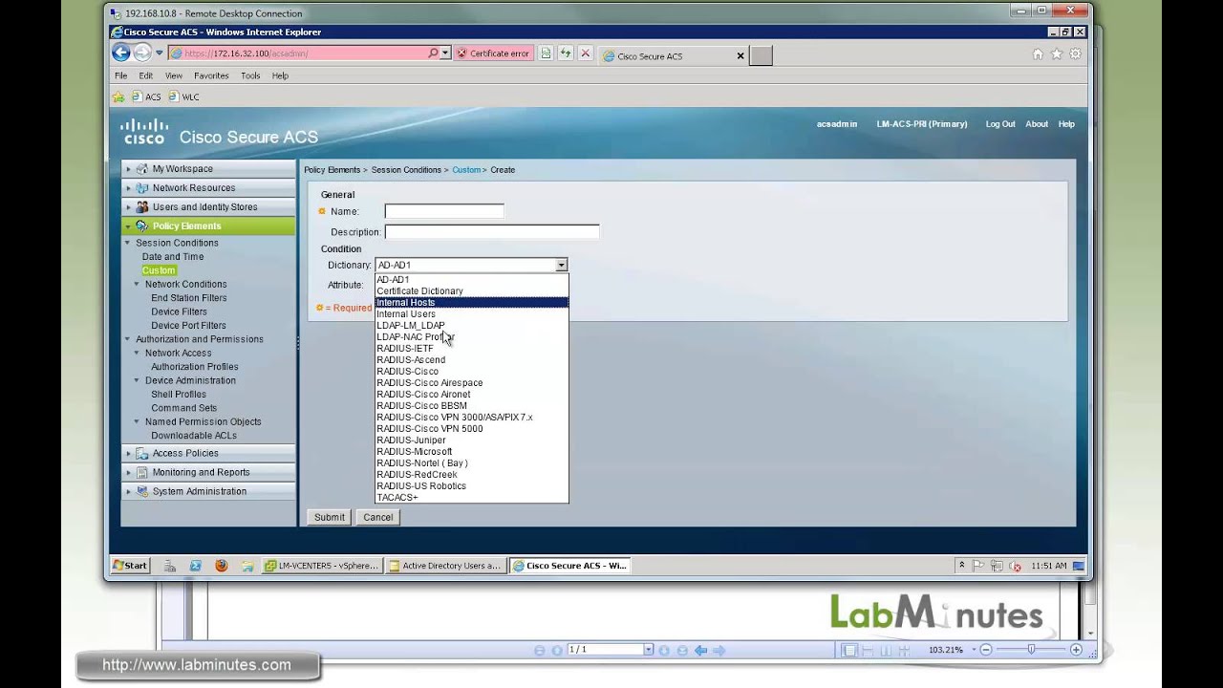1223x688 pixels.
Task: Click the Description input field
Action: coord(492,232)
